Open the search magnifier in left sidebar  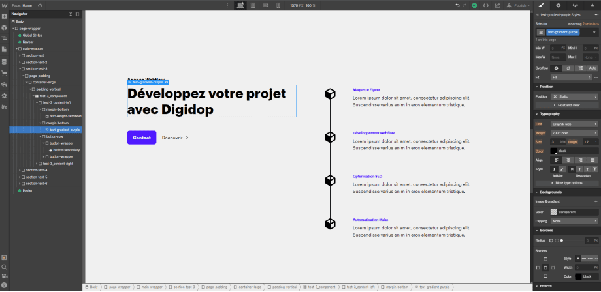[4, 267]
